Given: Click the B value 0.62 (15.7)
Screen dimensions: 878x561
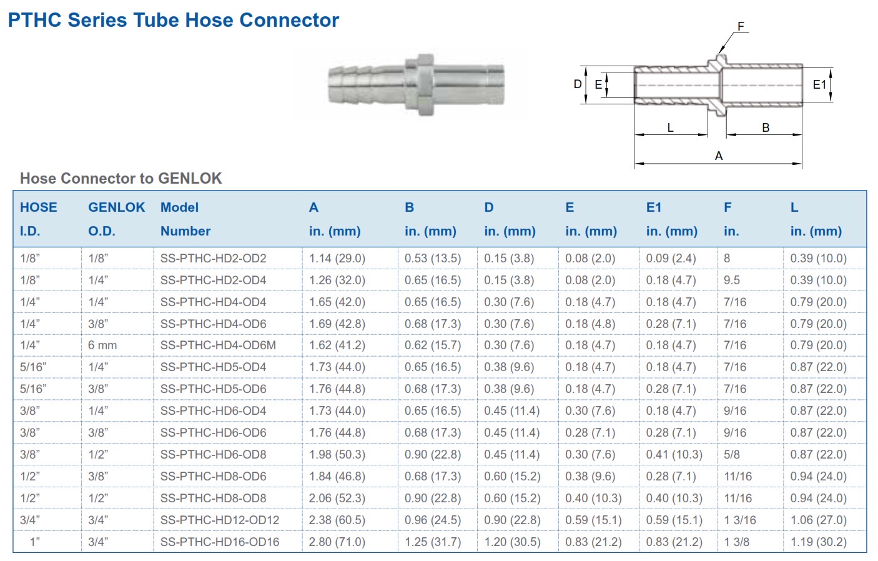Looking at the screenshot, I should [x=433, y=345].
